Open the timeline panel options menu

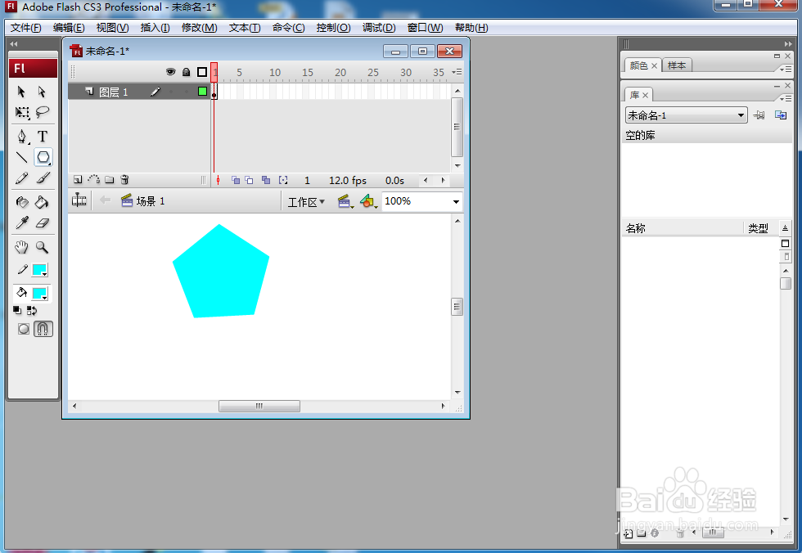[457, 72]
